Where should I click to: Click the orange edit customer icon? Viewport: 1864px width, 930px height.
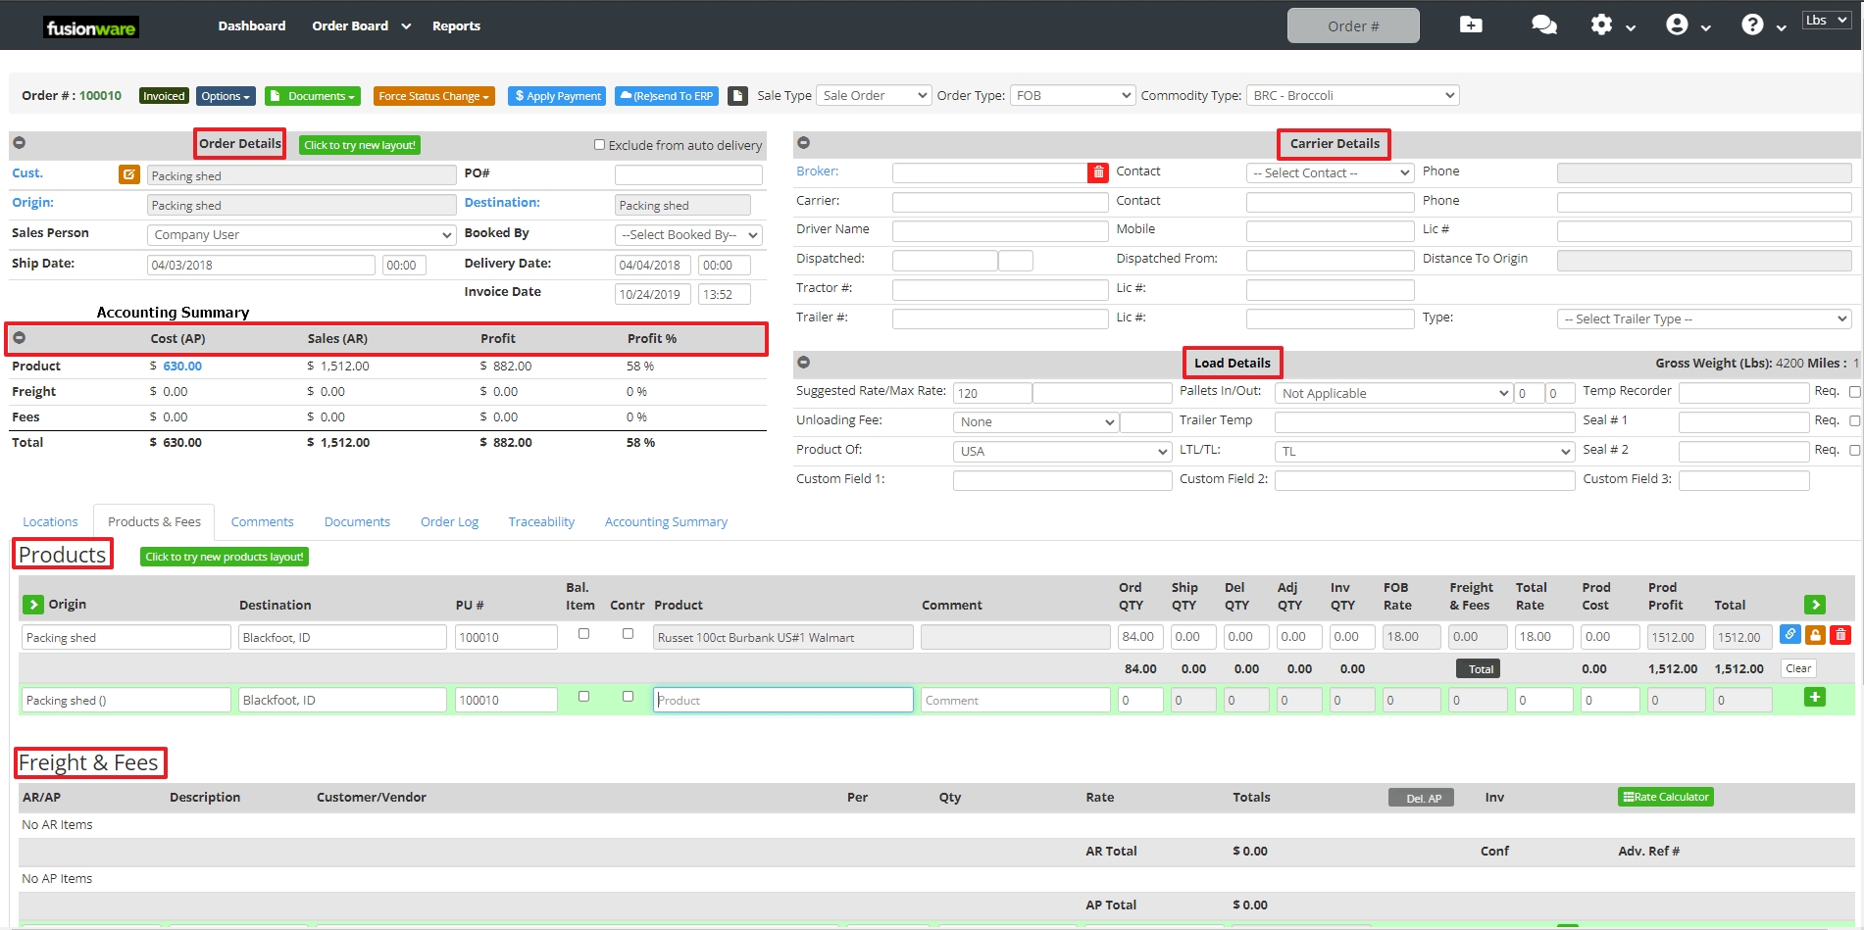(128, 174)
